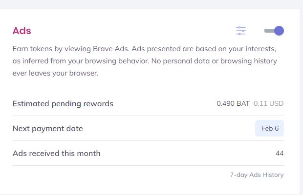Click the Next payment date row

tap(147, 129)
